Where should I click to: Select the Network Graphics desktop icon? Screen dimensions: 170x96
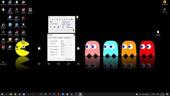3,41
